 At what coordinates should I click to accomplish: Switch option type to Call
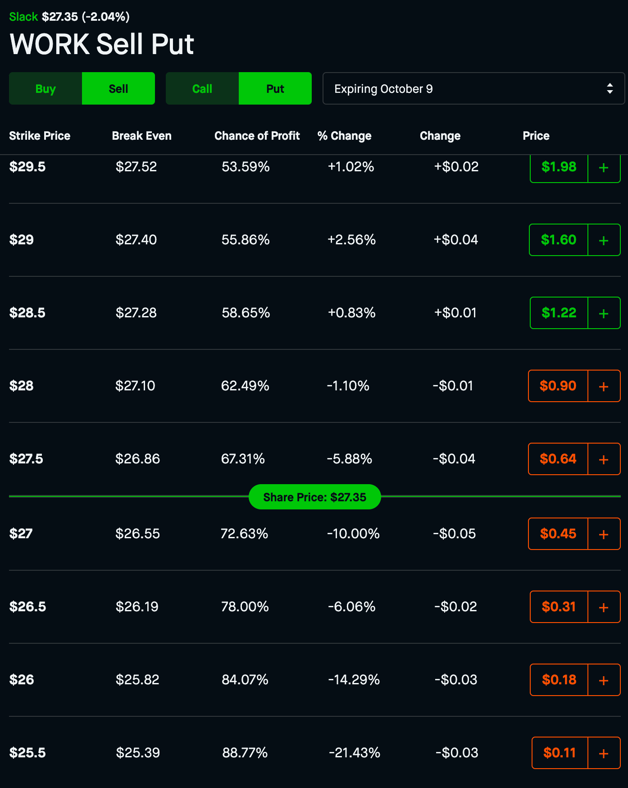click(x=202, y=88)
